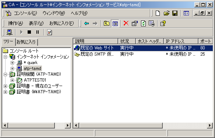Click the Save console floppy disk icon
Screen dimensions: 215x138
175,13
